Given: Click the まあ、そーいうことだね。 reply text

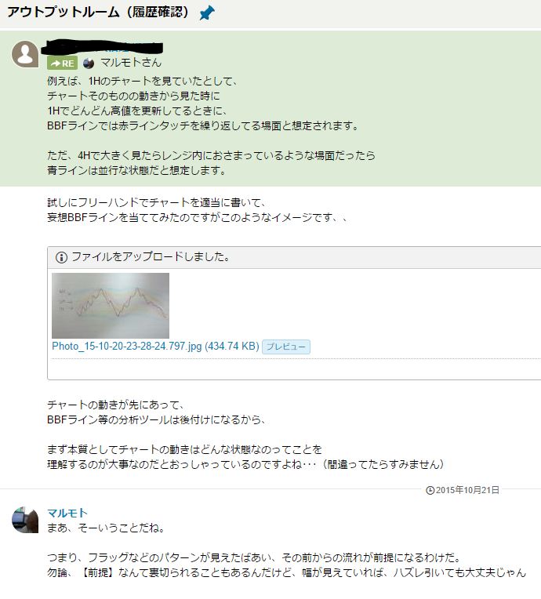Looking at the screenshot, I should pos(106,528).
